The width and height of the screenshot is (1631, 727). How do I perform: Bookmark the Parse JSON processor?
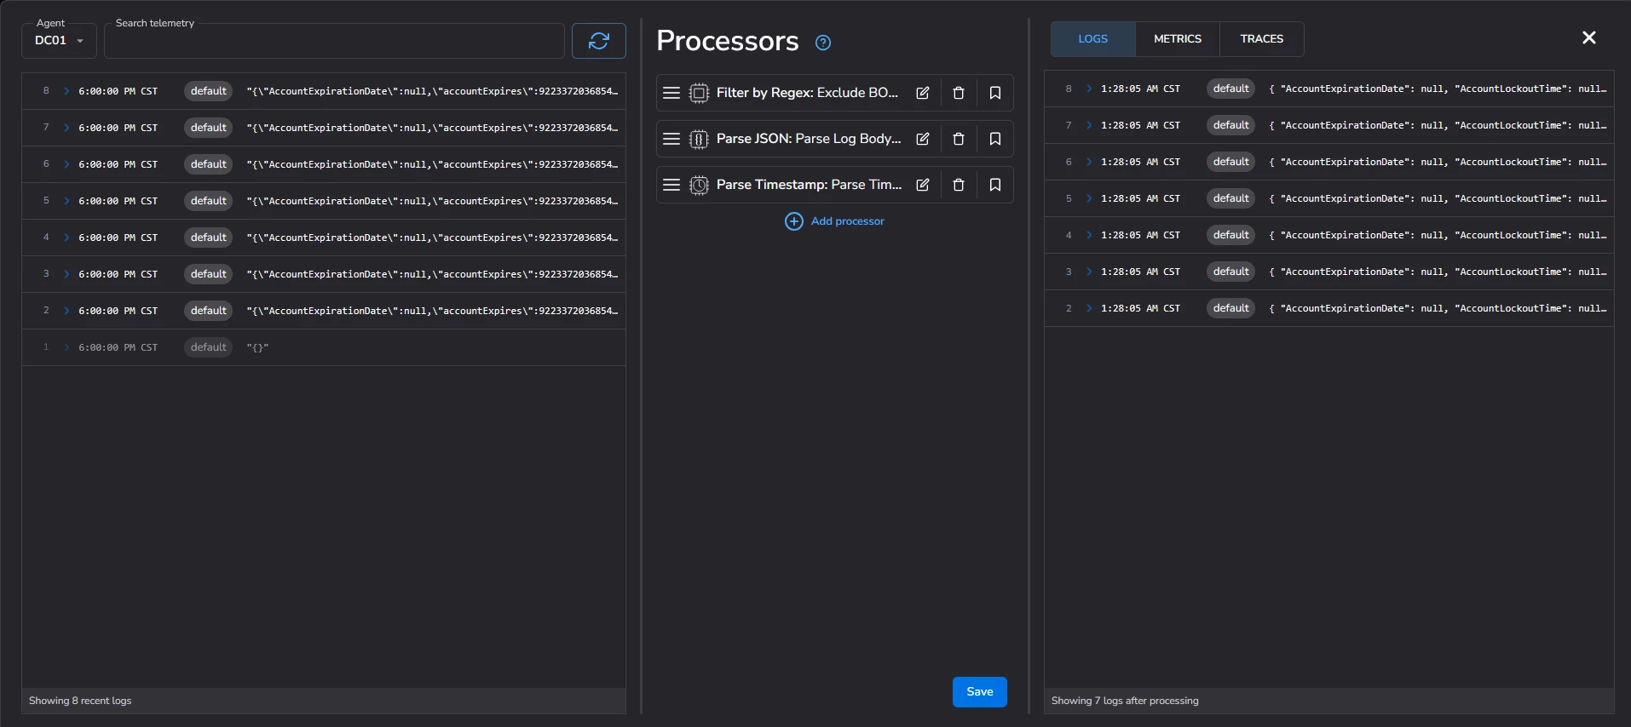[x=994, y=139]
